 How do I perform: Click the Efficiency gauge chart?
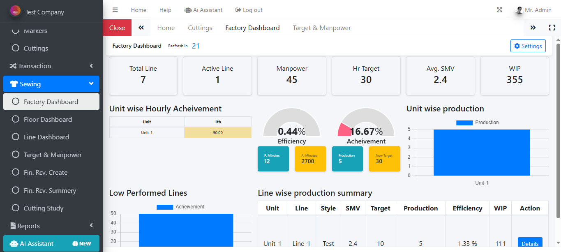coord(291,122)
